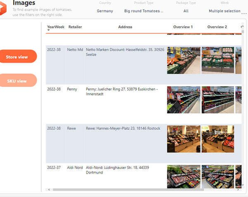Click the Overview 1 column header
The height and width of the screenshot is (197, 248).
(x=183, y=27)
